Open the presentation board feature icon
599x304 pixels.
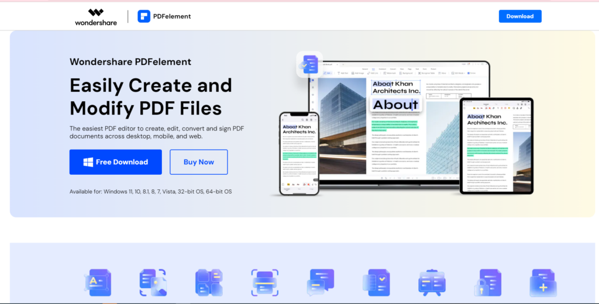click(432, 283)
